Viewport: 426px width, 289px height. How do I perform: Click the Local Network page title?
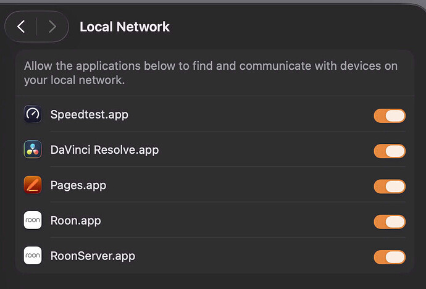(125, 27)
